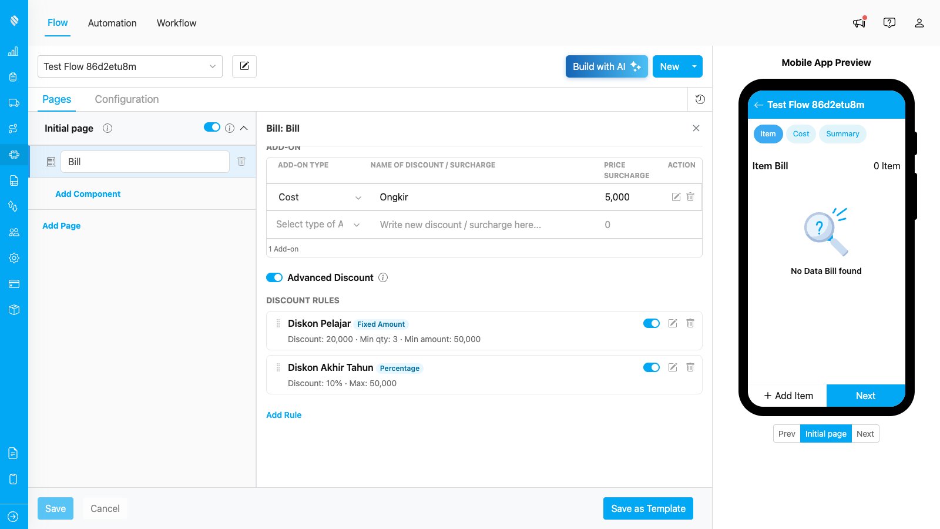Click the Add Page link
This screenshot has width=940, height=529.
[62, 226]
